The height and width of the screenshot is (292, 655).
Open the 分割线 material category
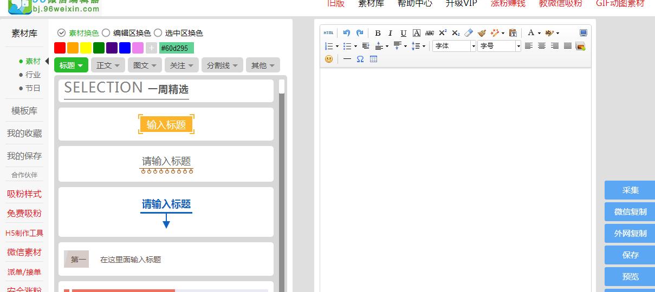pos(222,65)
